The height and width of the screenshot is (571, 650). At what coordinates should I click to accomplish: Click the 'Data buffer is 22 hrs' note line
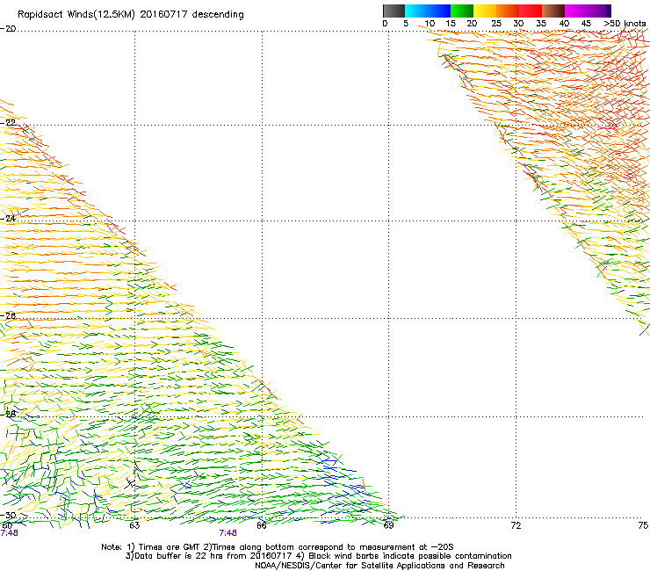(318, 556)
